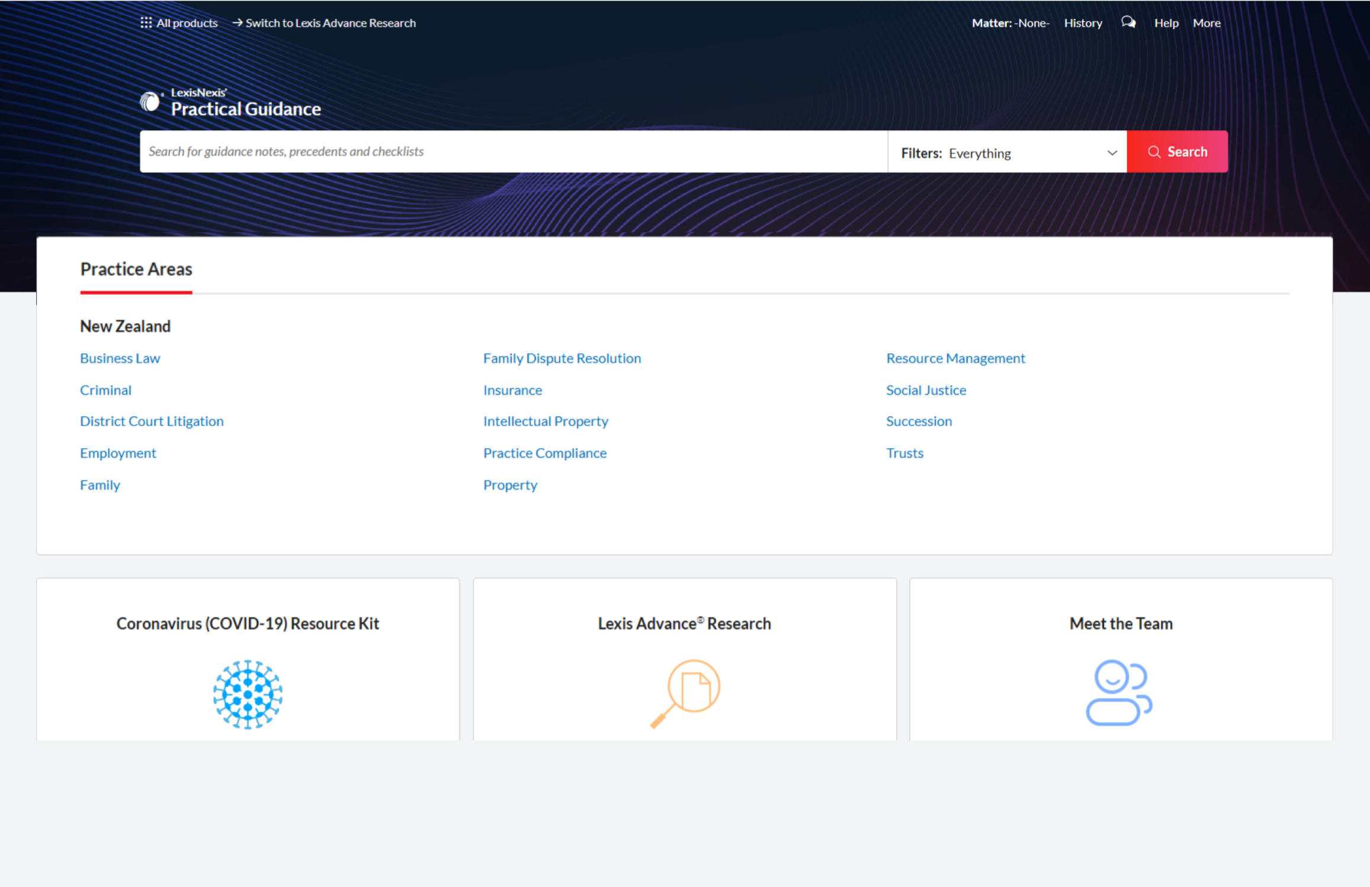Open the More menu
The image size is (1370, 887).
[x=1207, y=23]
